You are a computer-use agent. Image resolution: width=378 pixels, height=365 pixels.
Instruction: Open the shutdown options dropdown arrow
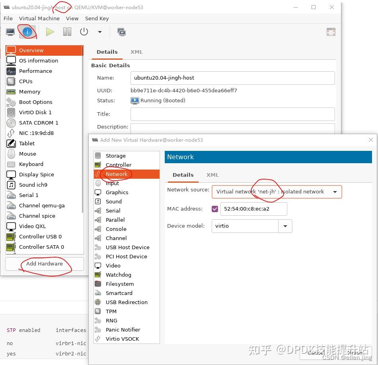click(99, 32)
